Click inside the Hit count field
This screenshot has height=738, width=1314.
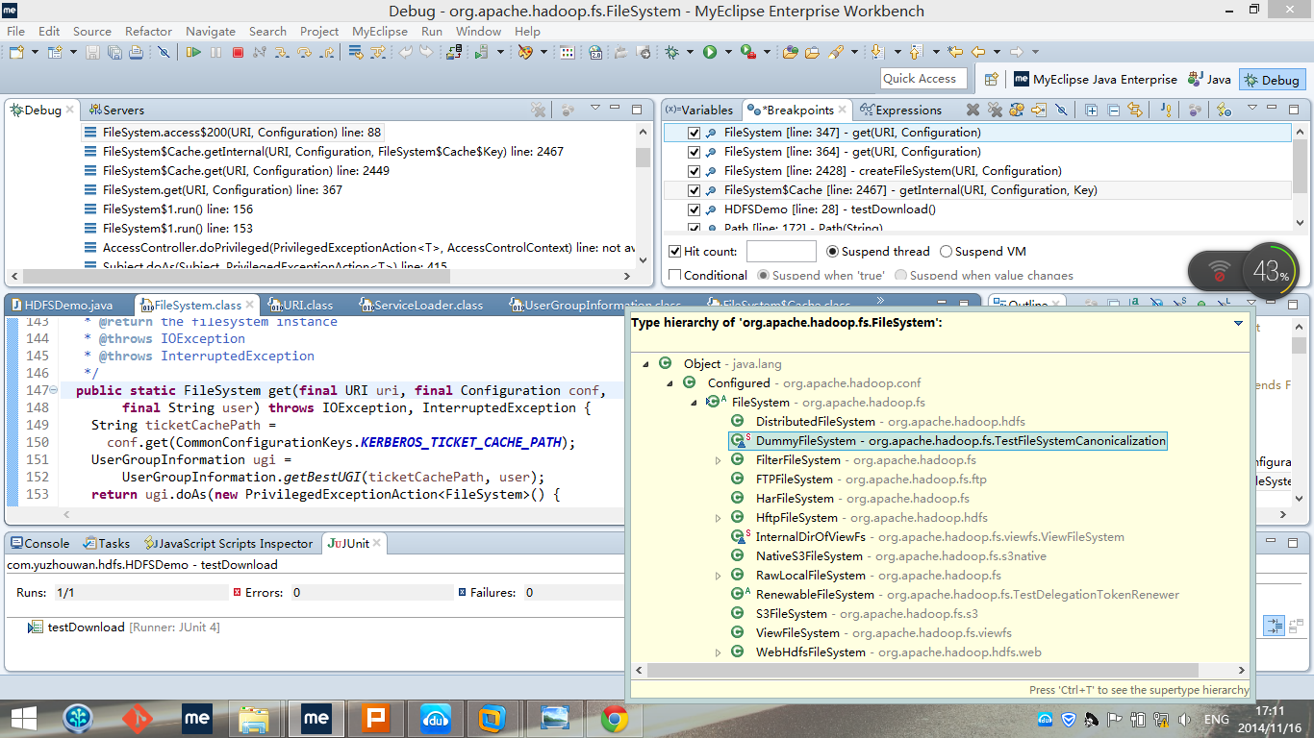coord(780,251)
